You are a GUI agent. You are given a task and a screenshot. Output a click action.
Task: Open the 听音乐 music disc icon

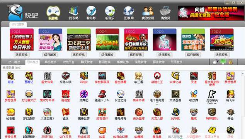click(x=110, y=11)
